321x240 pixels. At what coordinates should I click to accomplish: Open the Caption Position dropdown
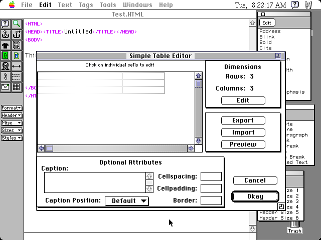[126, 201]
